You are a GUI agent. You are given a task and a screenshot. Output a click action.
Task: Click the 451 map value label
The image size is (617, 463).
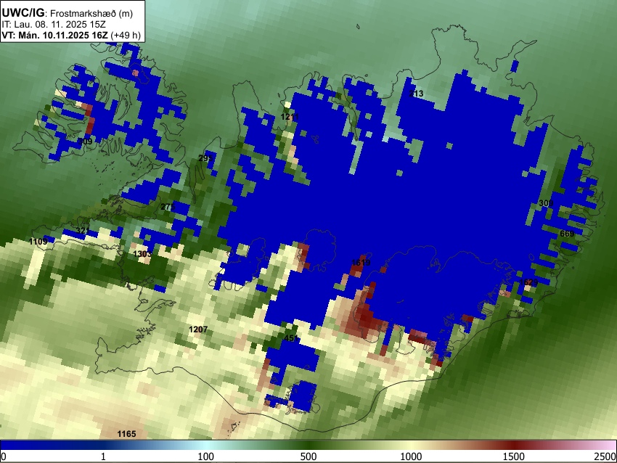coord(291,338)
